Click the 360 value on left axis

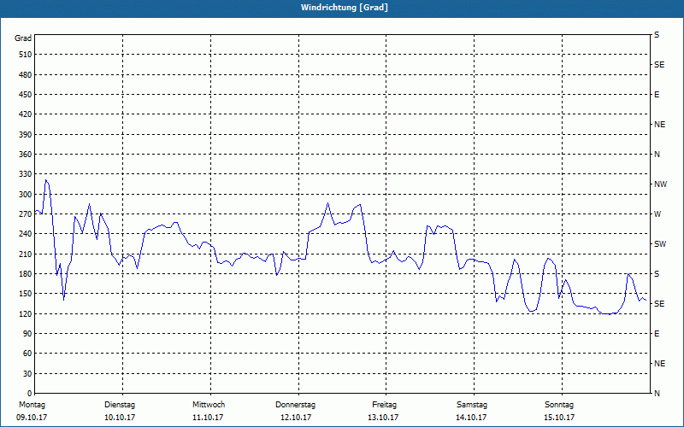(x=25, y=155)
